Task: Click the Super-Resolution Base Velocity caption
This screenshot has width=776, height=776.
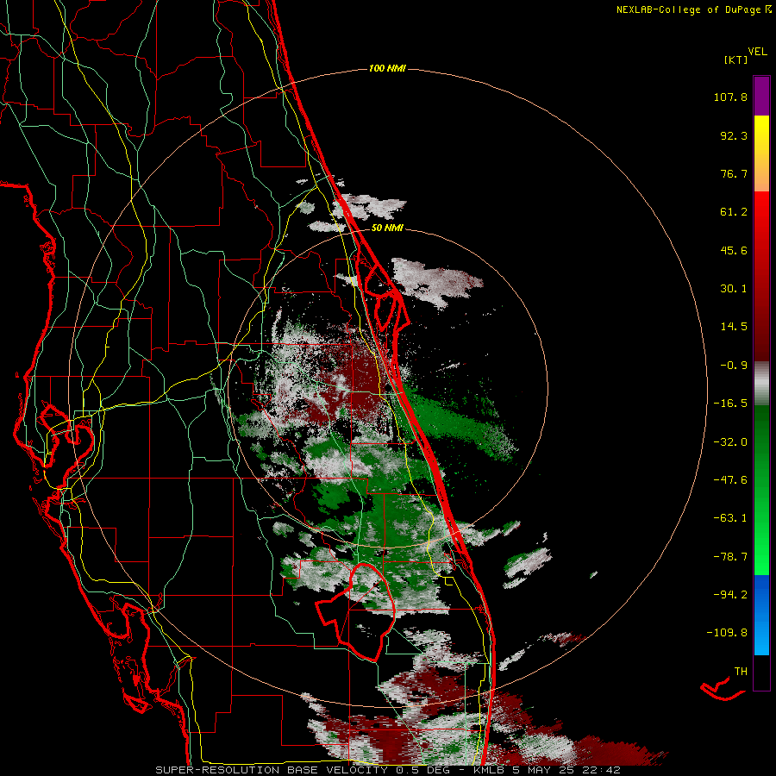Action: click(387, 770)
